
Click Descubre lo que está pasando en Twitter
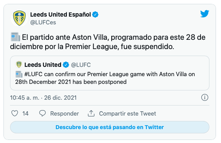[110, 127]
